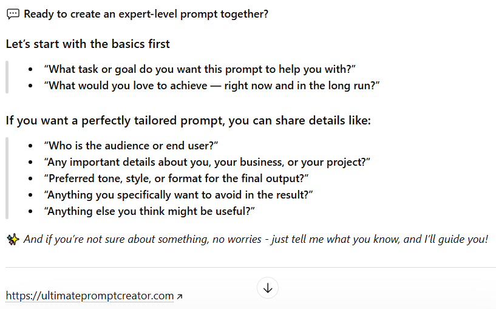Viewport: 496px width, 309px height.
Task: Click the italic "no worries" guidance sentence
Action: click(256, 239)
